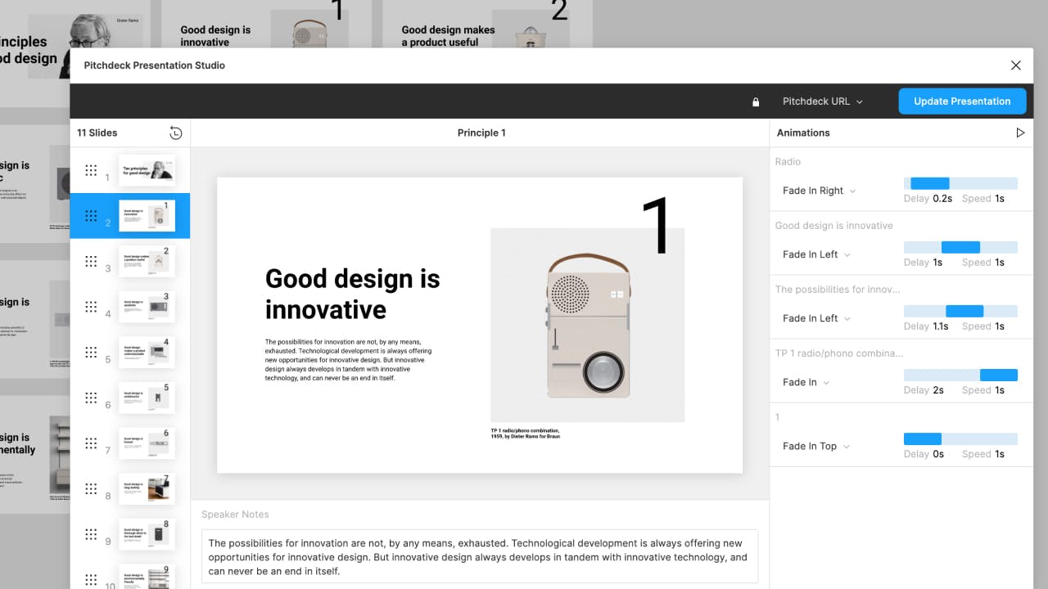Viewport: 1048px width, 589px height.
Task: Click the drag handle of slide 8
Action: [x=91, y=488]
